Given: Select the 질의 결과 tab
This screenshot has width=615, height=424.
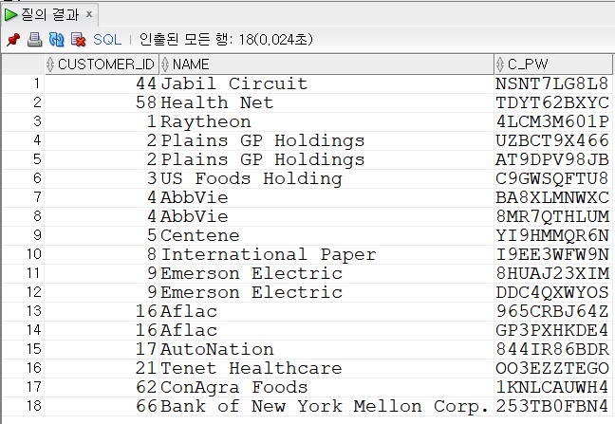Looking at the screenshot, I should coord(49,15).
